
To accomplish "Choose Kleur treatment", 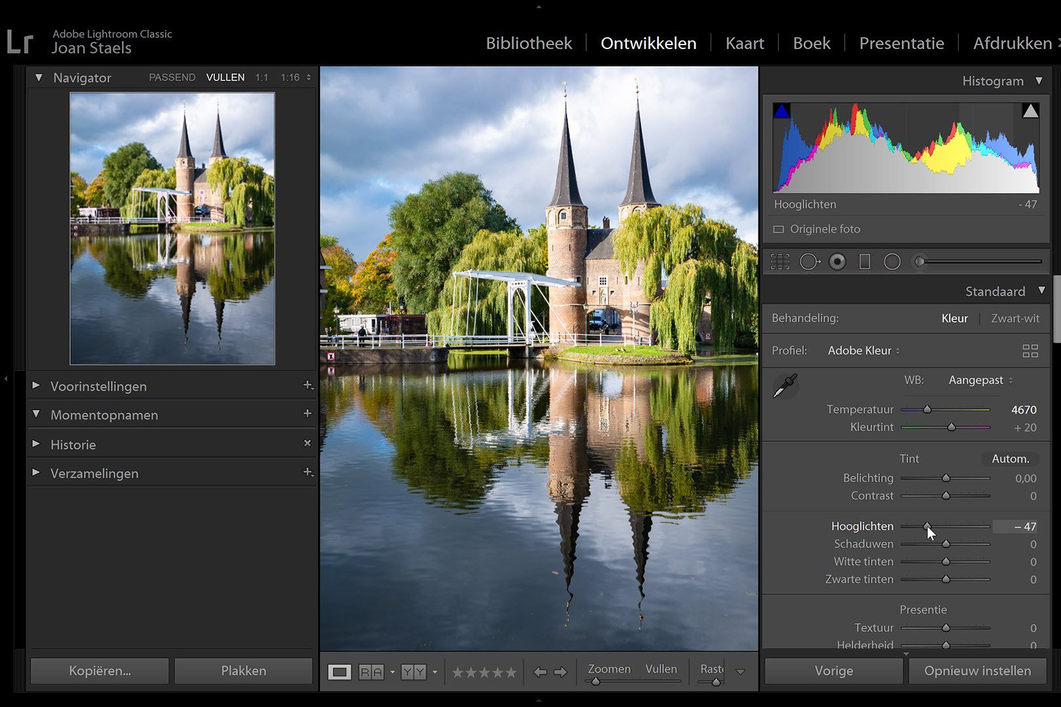I will click(x=954, y=319).
